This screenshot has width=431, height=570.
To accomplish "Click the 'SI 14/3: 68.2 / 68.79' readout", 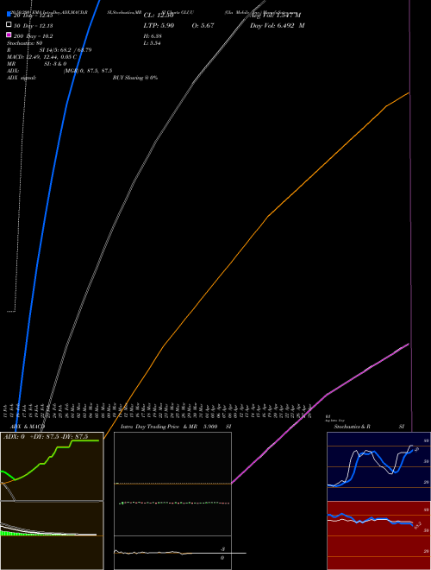I will 66,50.
